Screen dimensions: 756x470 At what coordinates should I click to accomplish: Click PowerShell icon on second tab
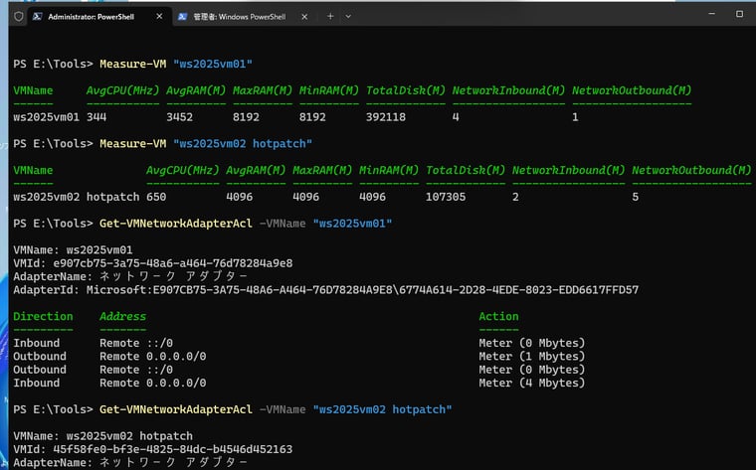pos(182,16)
